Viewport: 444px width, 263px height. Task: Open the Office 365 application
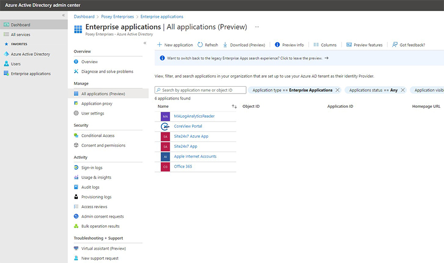[x=183, y=166]
